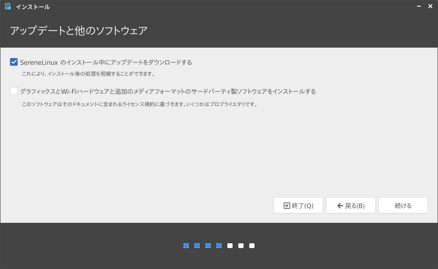
Task: Click the label SereneLinux のインストール中にアップデートをダウンロードする
Action: coord(106,62)
